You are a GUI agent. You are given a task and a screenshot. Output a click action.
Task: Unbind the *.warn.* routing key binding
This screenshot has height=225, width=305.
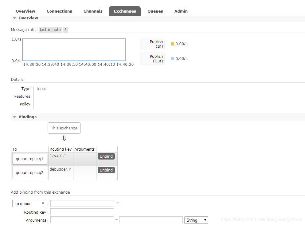tap(106, 156)
